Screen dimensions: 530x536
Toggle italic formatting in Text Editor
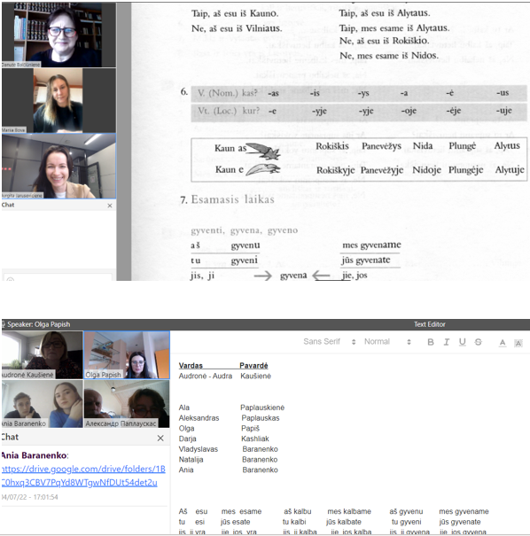point(446,342)
